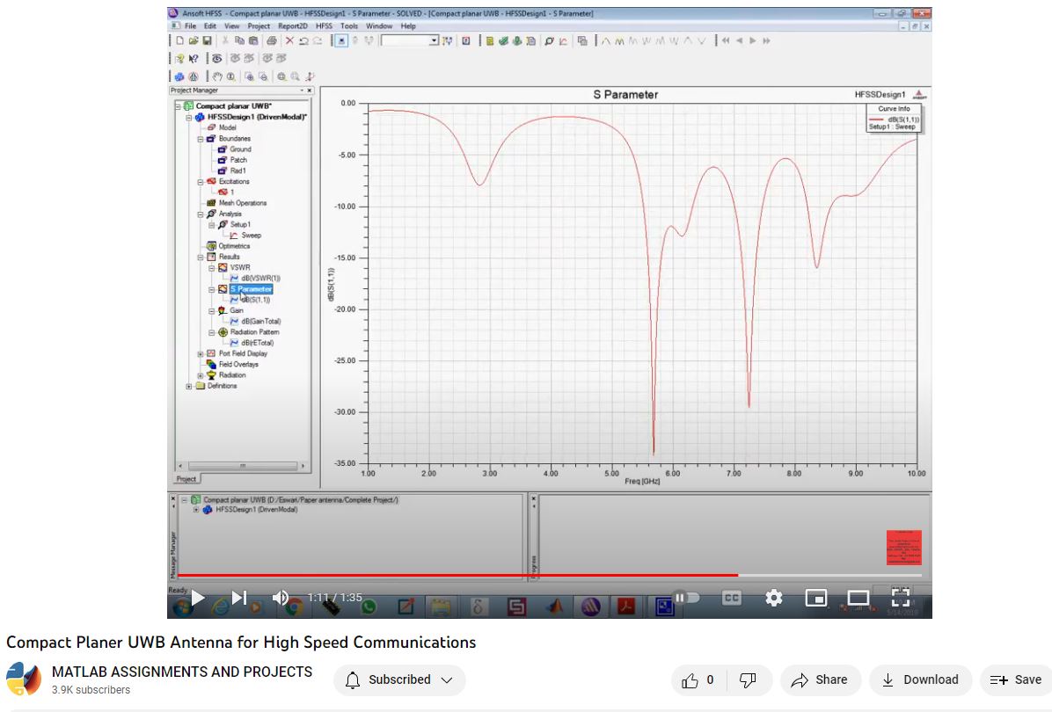Enter full screen mode
The height and width of the screenshot is (712, 1052).
[x=901, y=598]
